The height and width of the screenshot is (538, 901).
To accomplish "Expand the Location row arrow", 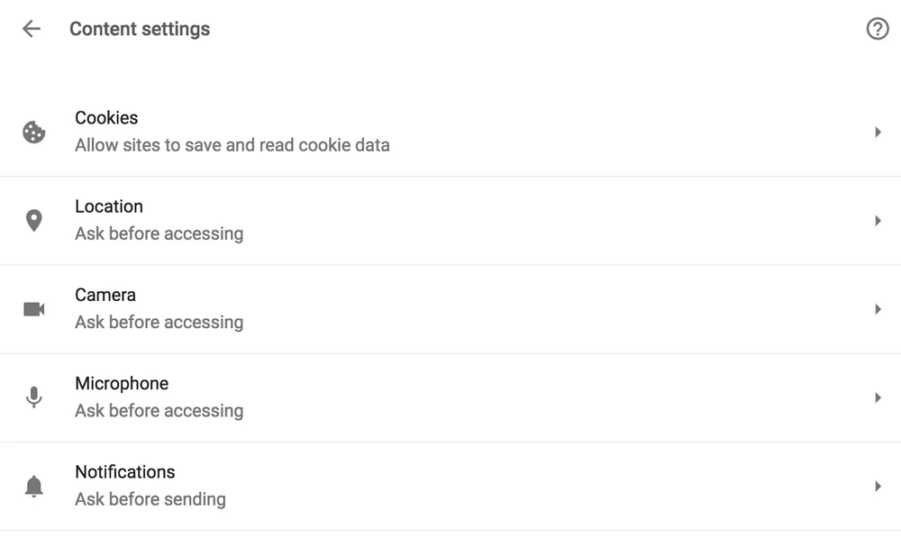I will pyautogui.click(x=878, y=221).
